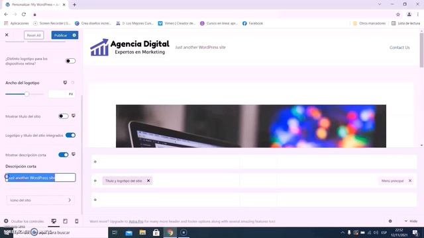Open the Contact Us menu link

coord(399,48)
